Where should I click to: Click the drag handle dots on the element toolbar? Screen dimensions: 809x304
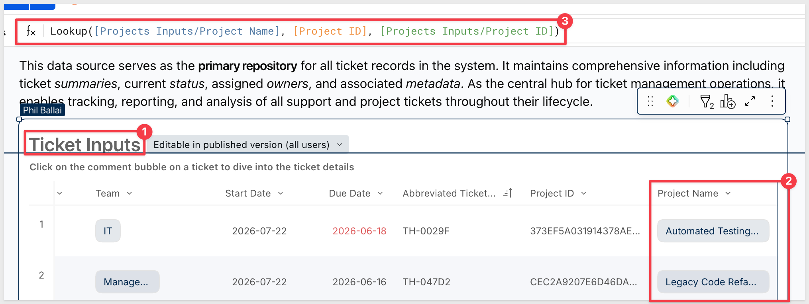click(650, 101)
